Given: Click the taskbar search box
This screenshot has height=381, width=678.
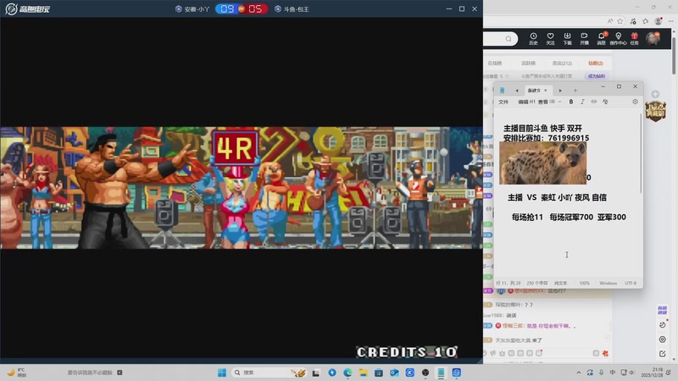Looking at the screenshot, I should coord(270,373).
